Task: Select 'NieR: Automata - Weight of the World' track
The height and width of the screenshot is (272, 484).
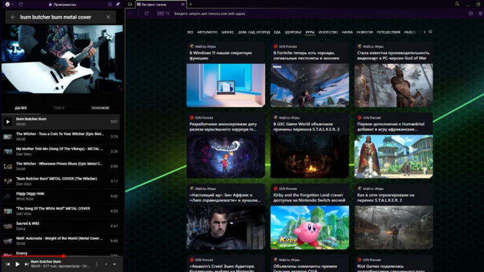Action: click(61, 241)
